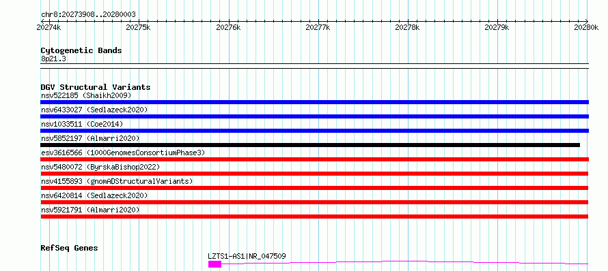This screenshot has width=608, height=271.
Task: Click the LZTS1-AS1|NR_047509 gene label
Action: click(247, 256)
